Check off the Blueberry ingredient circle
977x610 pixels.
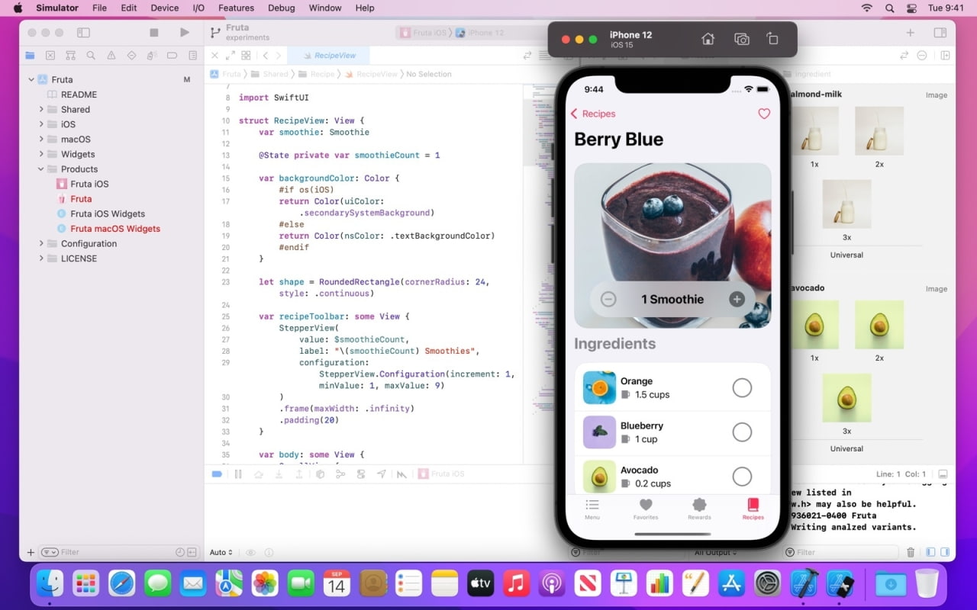coord(742,432)
